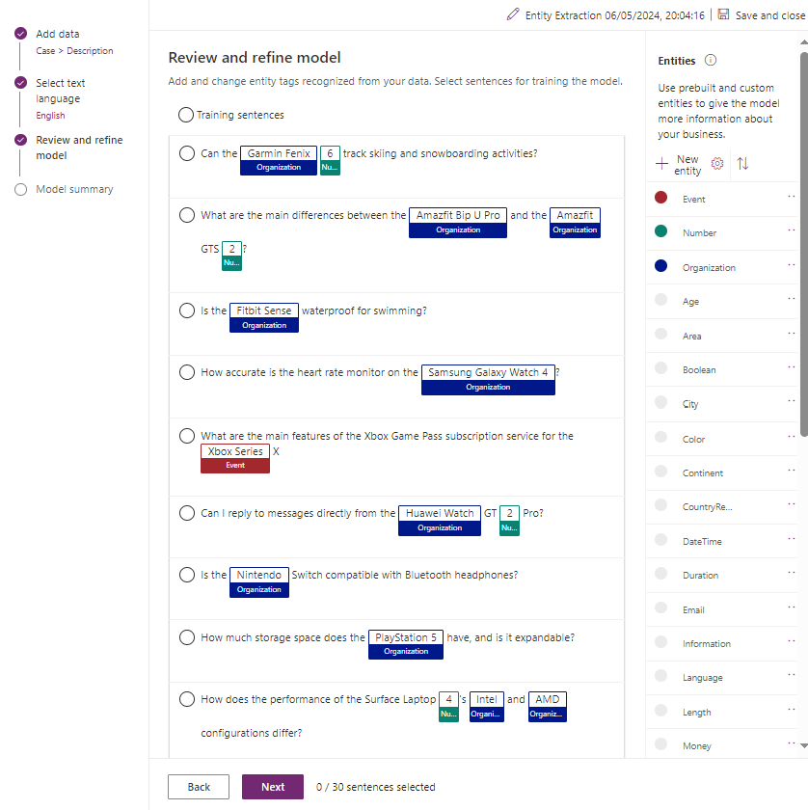The width and height of the screenshot is (808, 810).
Task: Click the Xbox Series Event tag
Action: point(235,458)
